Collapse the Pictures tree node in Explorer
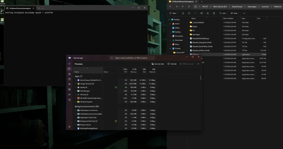The width and height of the screenshot is (283, 149). tap(170, 48)
